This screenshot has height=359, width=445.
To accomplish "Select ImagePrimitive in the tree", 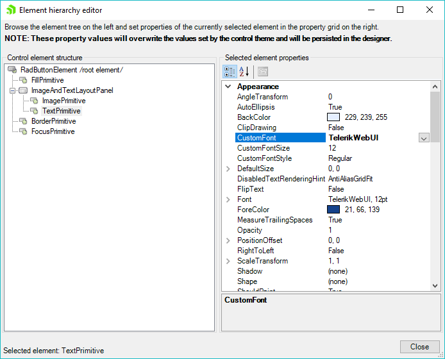I will 64,101.
